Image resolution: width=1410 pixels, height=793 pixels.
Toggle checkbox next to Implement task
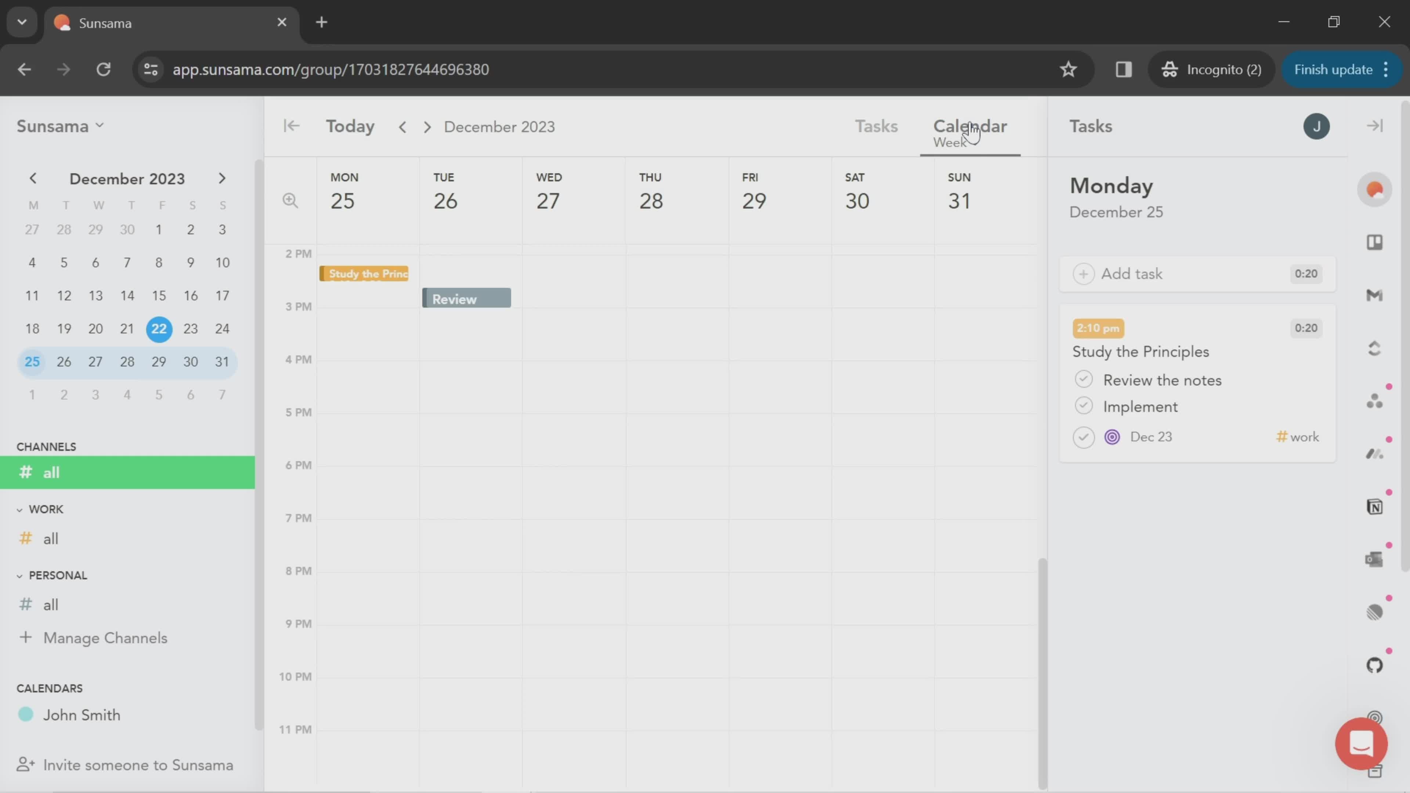(1085, 406)
